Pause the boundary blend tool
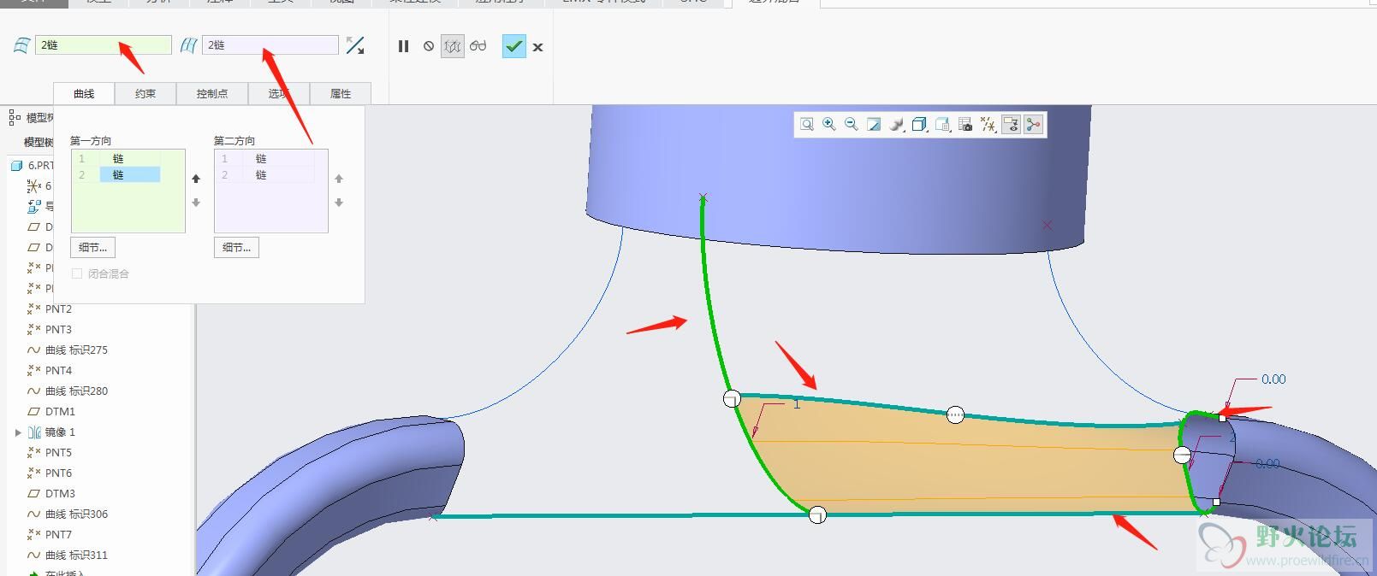The image size is (1377, 576). click(403, 46)
